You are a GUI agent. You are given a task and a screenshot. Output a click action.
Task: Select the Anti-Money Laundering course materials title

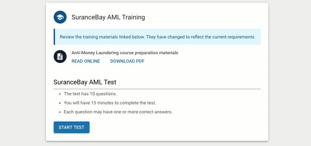[125, 53]
